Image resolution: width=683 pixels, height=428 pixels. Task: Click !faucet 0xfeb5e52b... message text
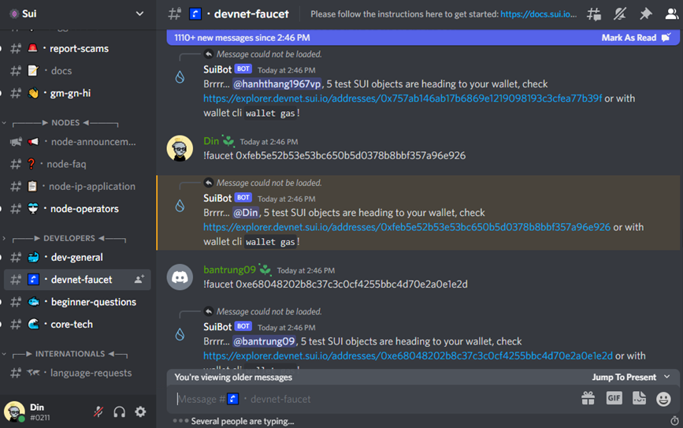click(x=335, y=155)
